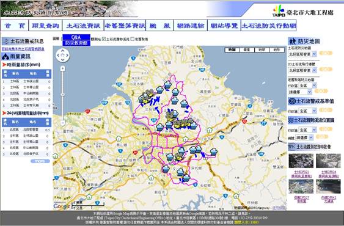Open the 網路連結 menu item
This screenshot has width=344, height=226.
(x=191, y=26)
